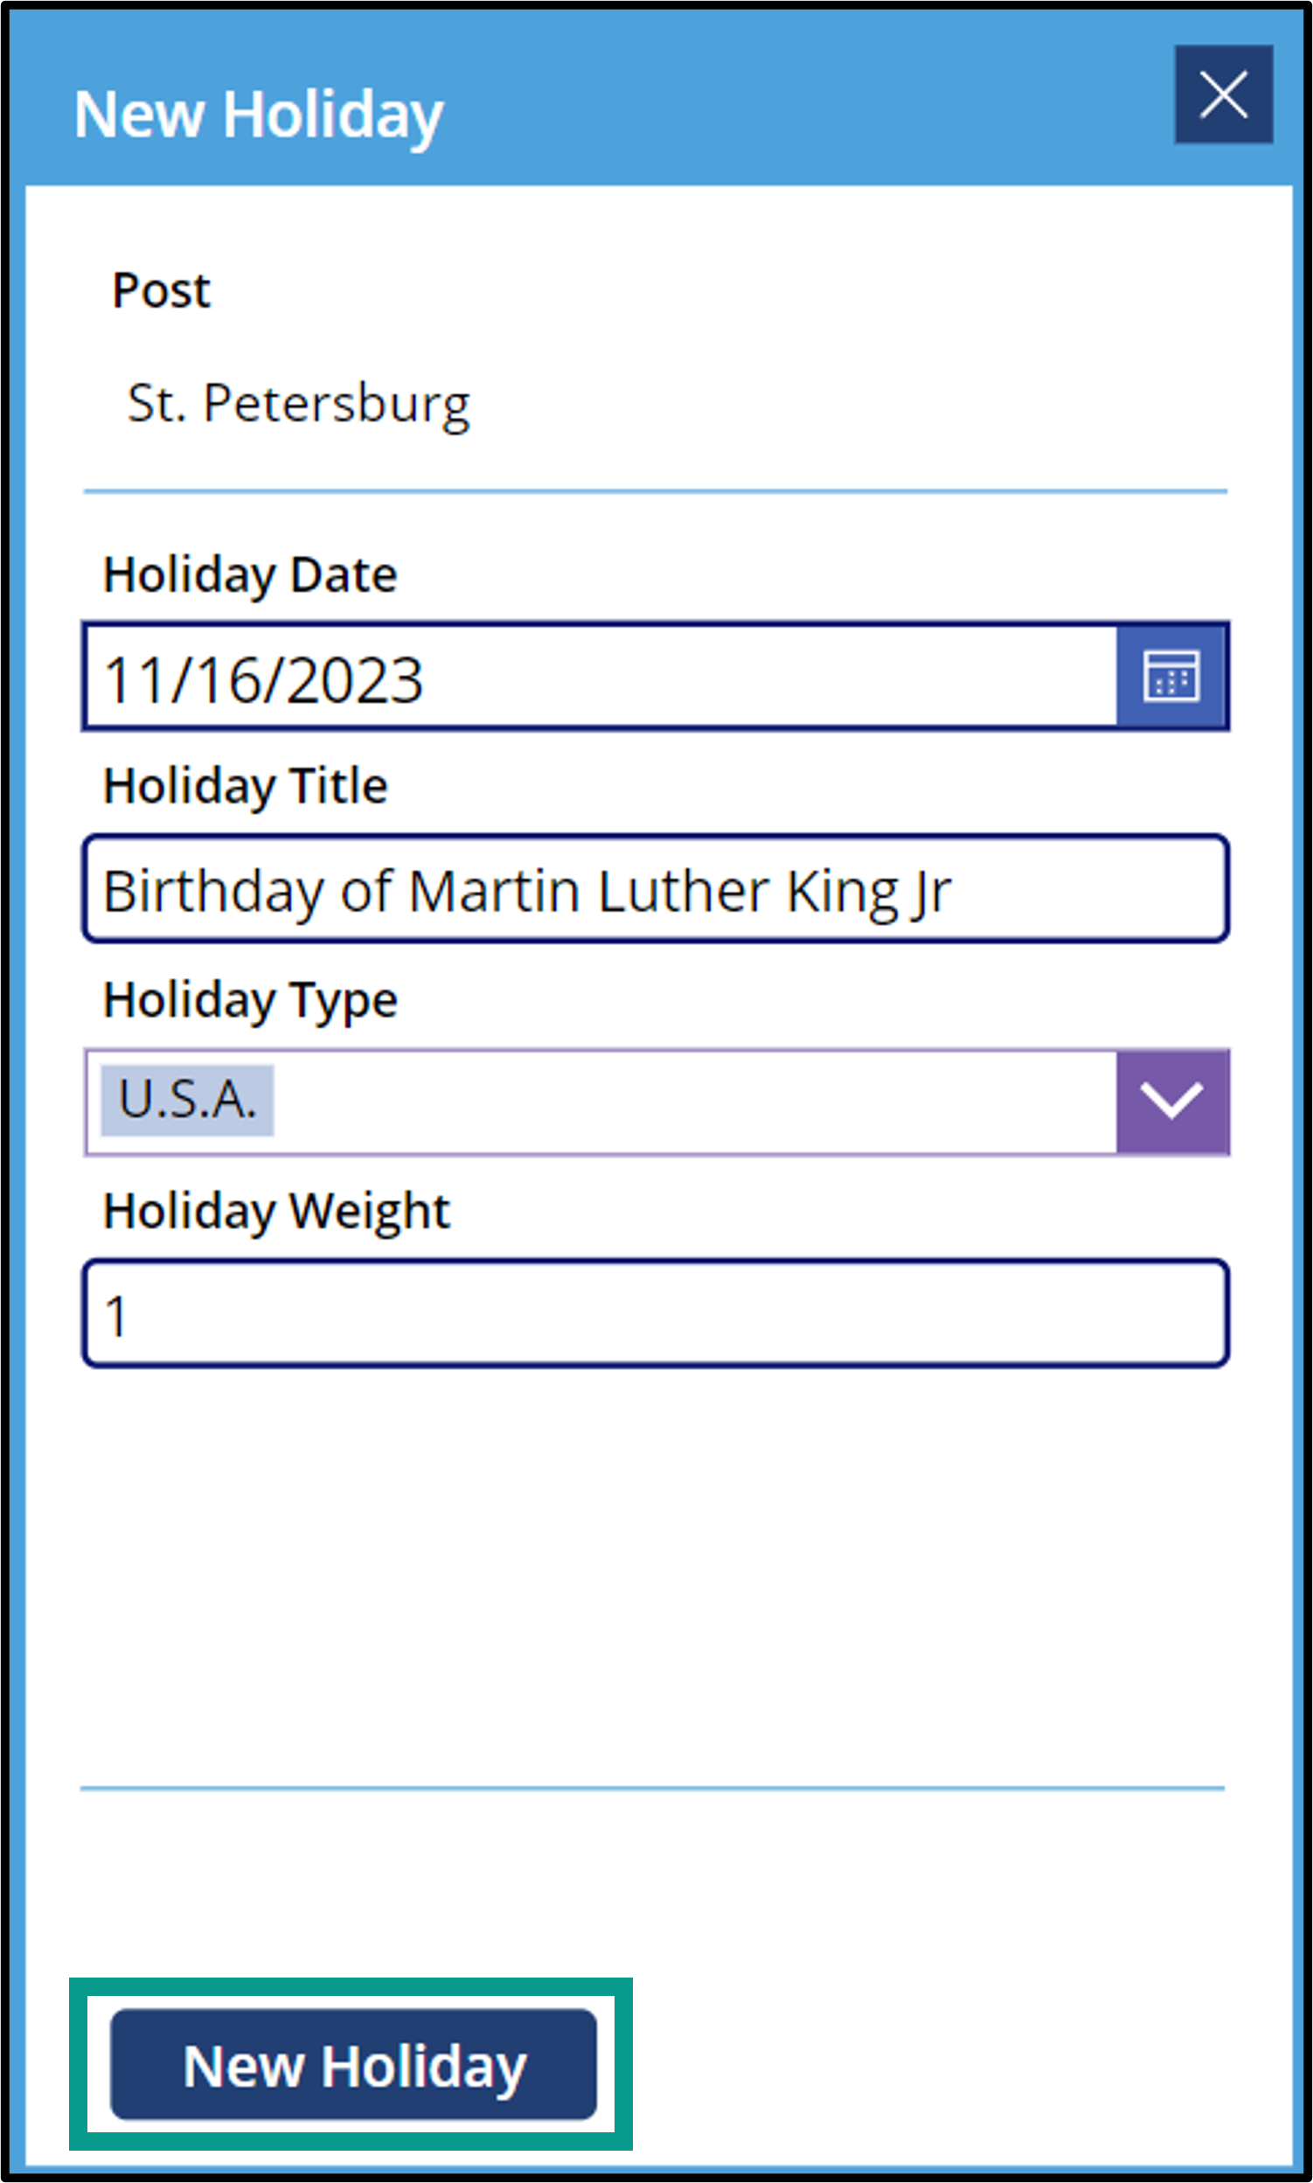Click into the Holiday Title text box
This screenshot has height=2183, width=1313.
(x=656, y=888)
